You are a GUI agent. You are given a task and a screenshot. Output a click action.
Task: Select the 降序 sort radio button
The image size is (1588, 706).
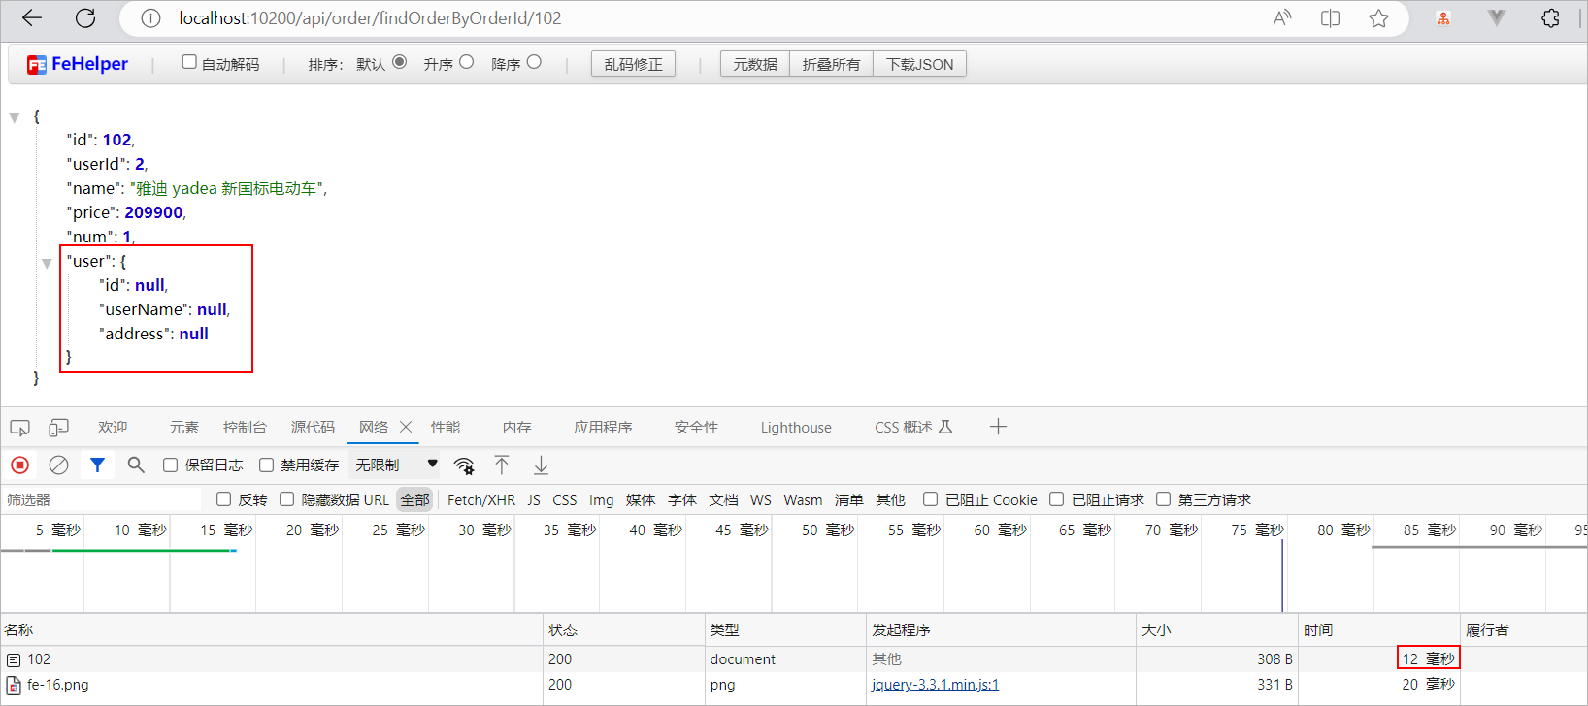click(534, 62)
